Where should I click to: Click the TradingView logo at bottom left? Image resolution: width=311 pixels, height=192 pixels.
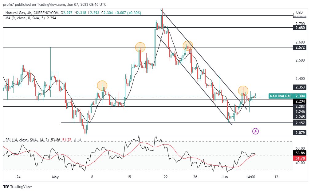(x=18, y=186)
